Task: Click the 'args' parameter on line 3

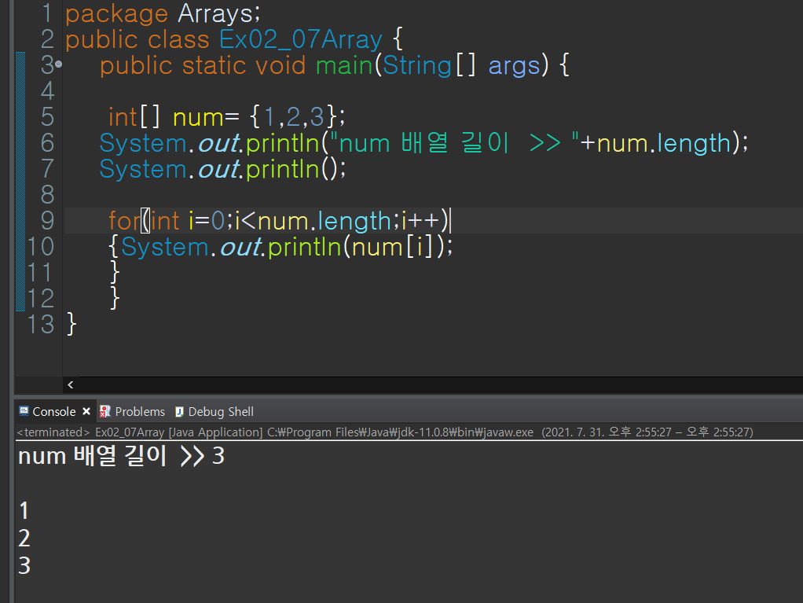Action: (514, 67)
